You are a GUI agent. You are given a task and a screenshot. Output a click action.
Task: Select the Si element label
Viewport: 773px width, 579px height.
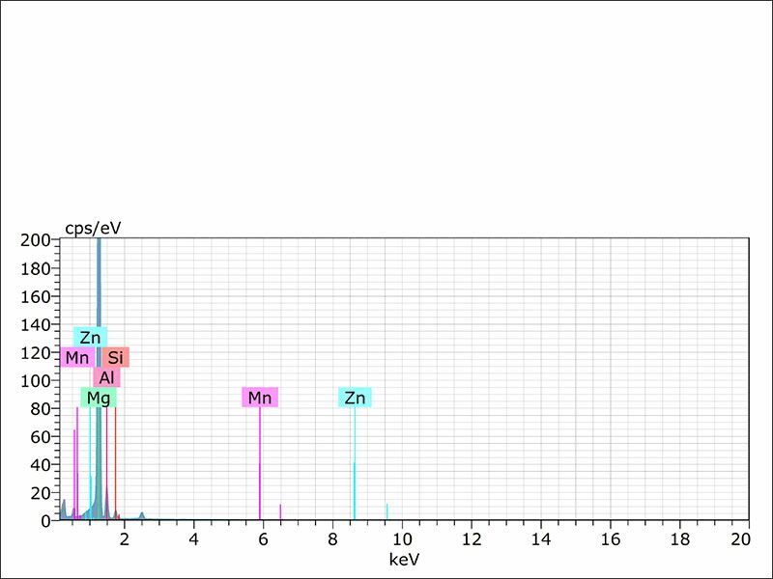point(116,357)
